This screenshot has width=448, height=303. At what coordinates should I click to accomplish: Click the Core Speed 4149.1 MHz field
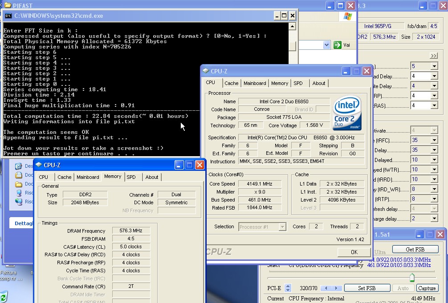260,184
